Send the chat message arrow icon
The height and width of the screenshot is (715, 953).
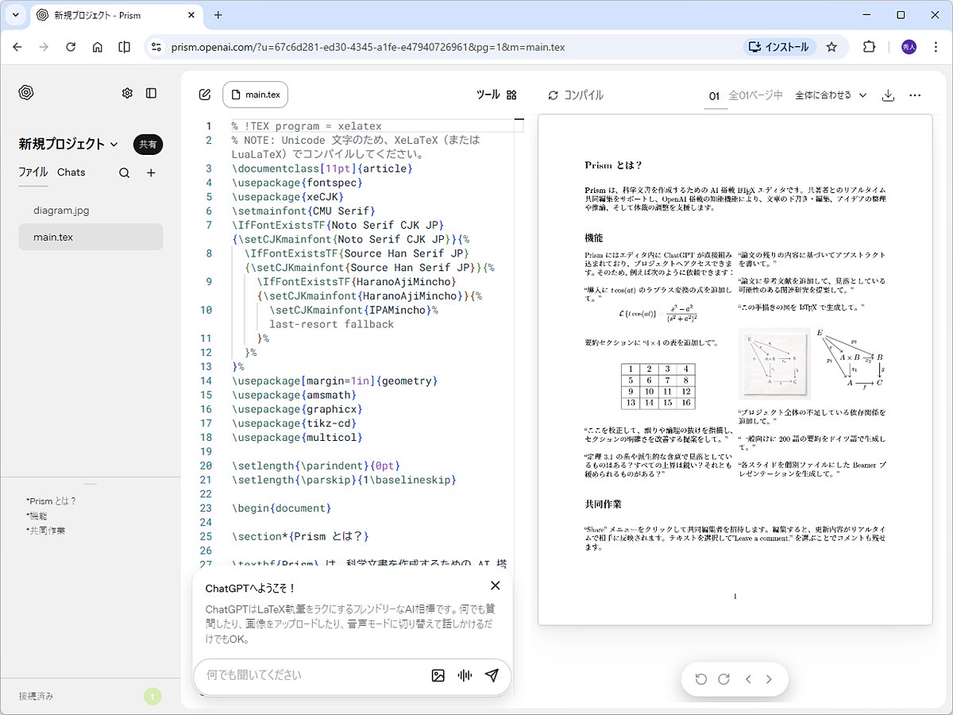(x=492, y=675)
